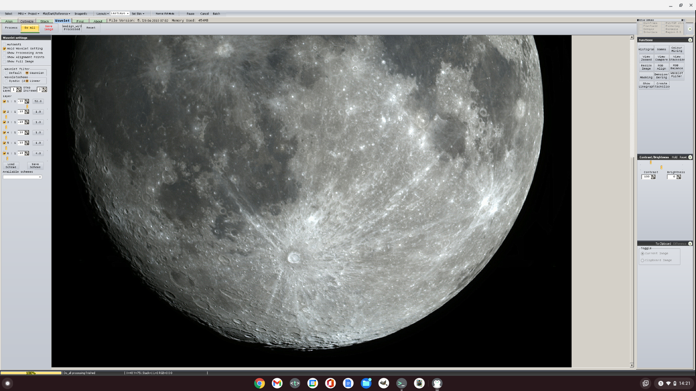
Task: Click layer 1 value spinner icon
Action: (27, 101)
